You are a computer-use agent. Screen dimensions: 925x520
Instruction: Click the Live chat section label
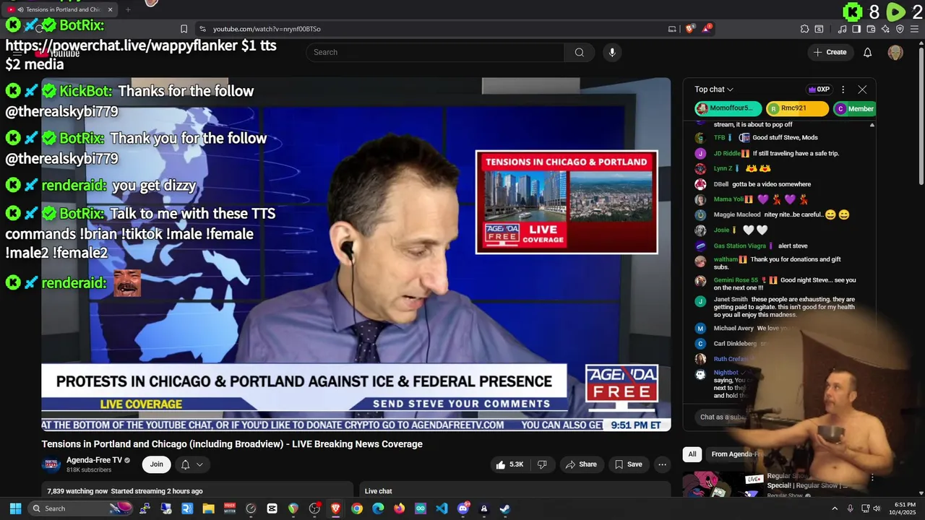[378, 491]
